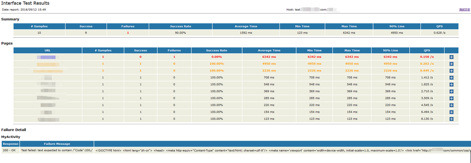
Task: Click the URL column header in Pages table
Action: pyautogui.click(x=48, y=50)
